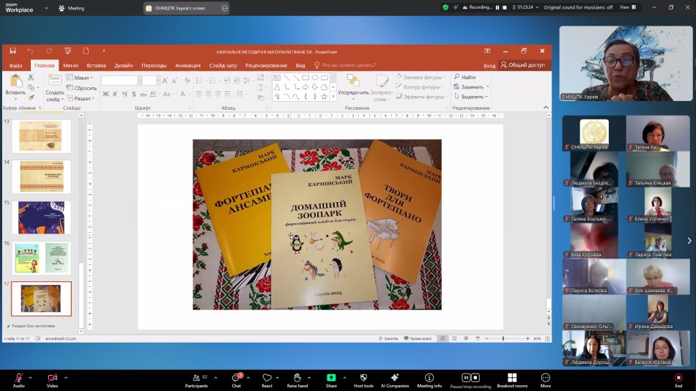This screenshot has height=391, width=696.
Task: Click the Raise hand icon
Action: tap(297, 377)
